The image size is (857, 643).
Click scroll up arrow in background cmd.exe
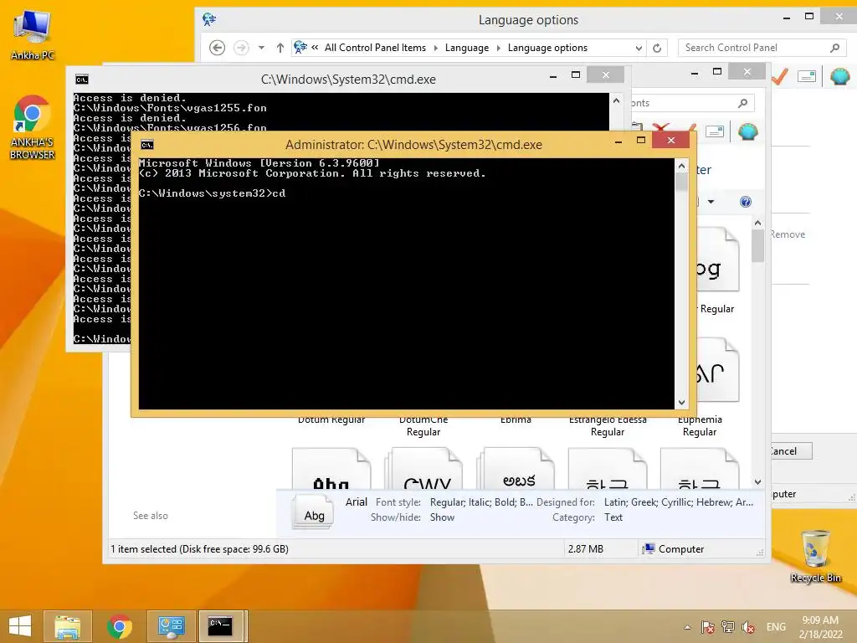[616, 100]
